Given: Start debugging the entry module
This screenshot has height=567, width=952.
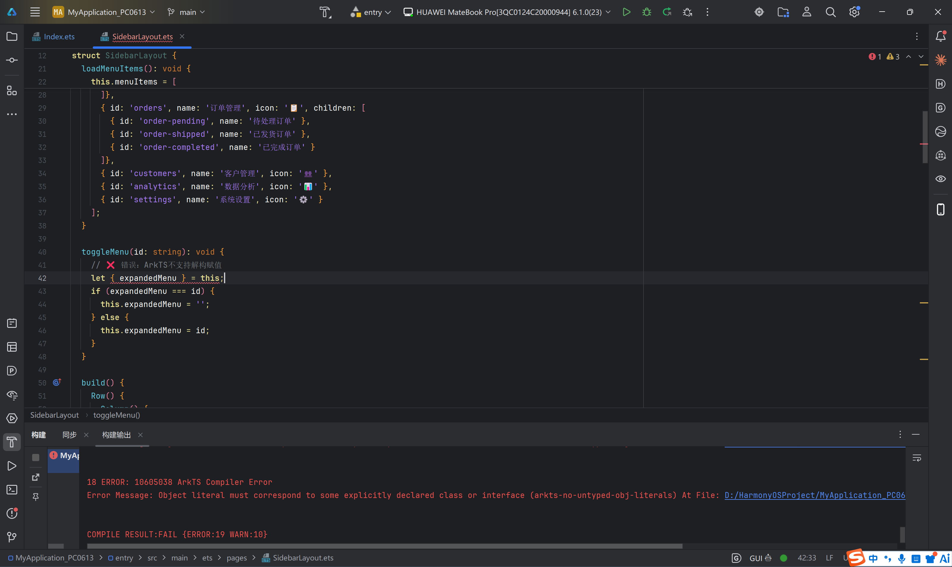Looking at the screenshot, I should tap(647, 12).
